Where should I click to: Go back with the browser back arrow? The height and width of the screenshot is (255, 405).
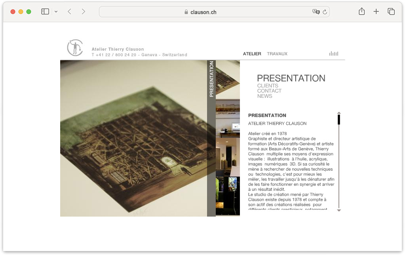69,11
